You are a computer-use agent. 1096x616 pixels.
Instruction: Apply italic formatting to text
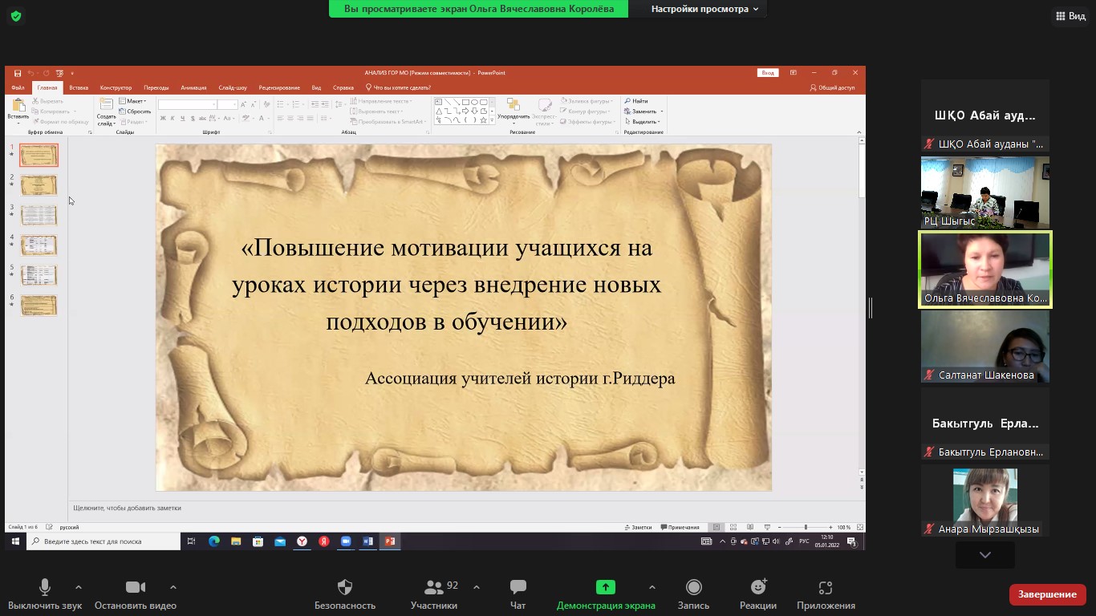point(173,118)
